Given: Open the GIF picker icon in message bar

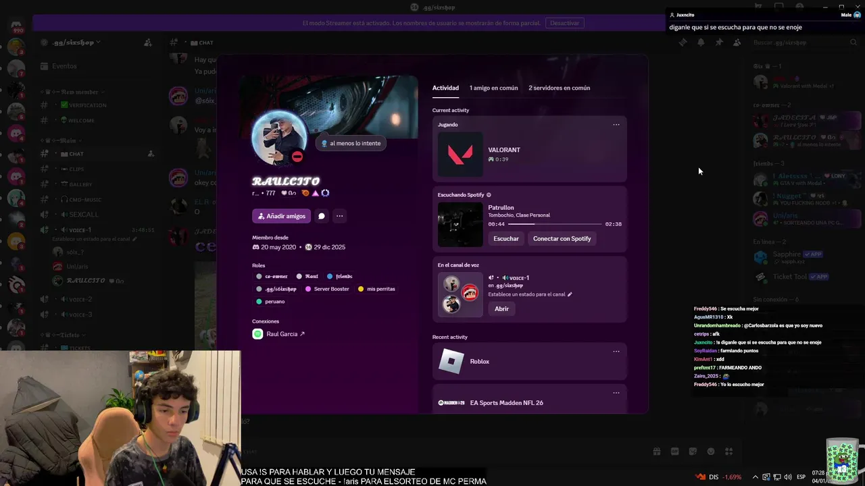Looking at the screenshot, I should point(674,452).
